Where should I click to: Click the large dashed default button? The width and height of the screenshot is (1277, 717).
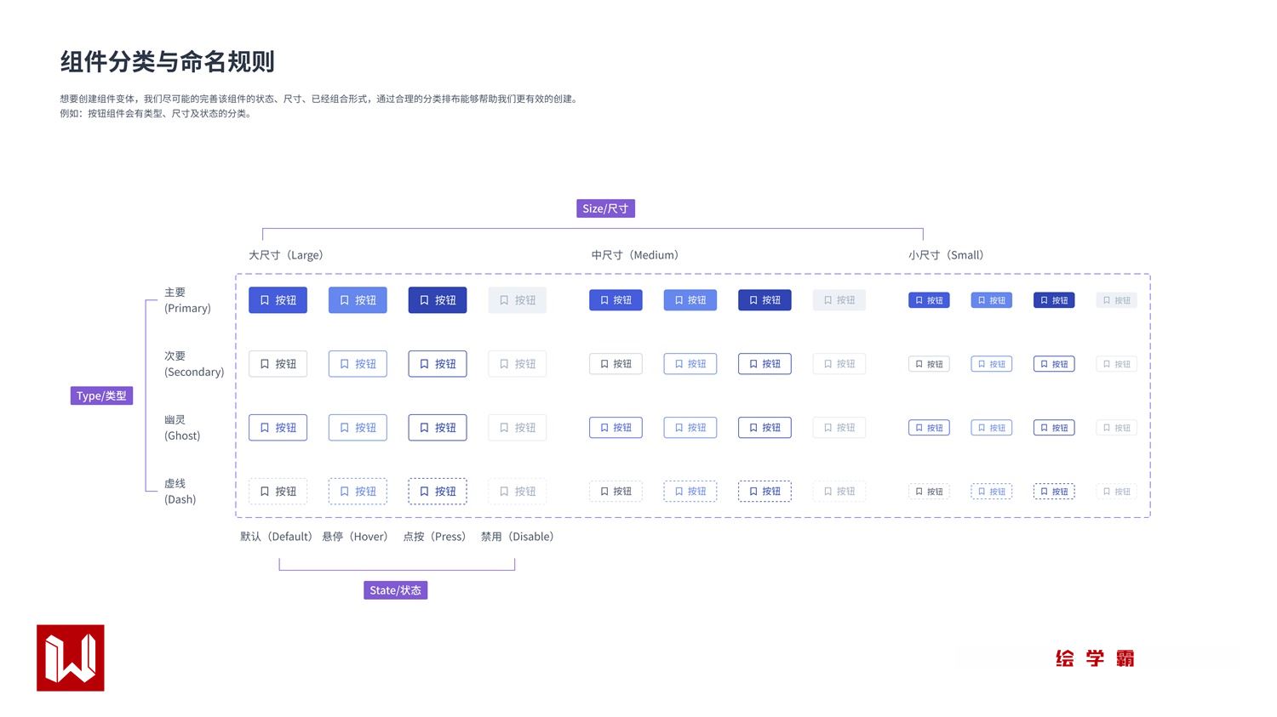278,492
